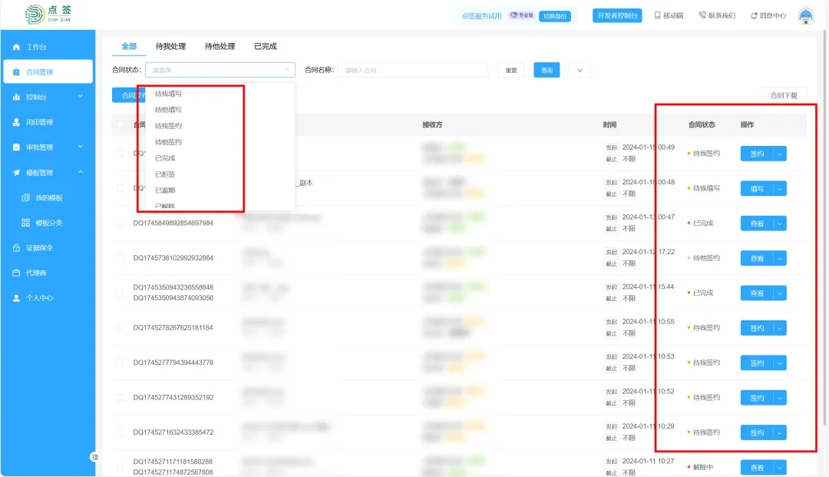Switch to the 全部 tab
This screenshot has height=477, width=829.
(129, 47)
